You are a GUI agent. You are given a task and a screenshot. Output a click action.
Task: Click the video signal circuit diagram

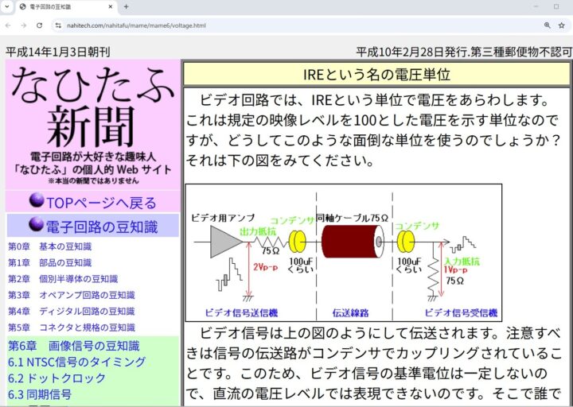(343, 252)
